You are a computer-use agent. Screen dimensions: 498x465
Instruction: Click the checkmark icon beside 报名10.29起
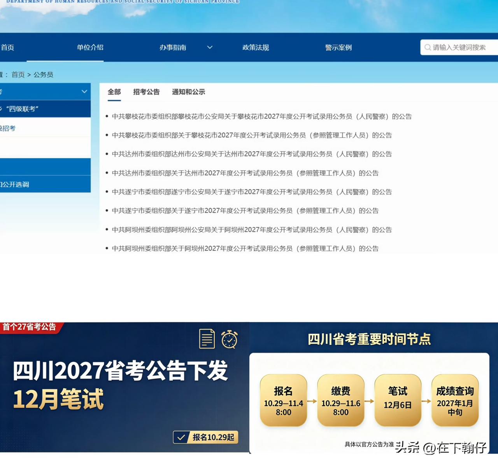(181, 437)
